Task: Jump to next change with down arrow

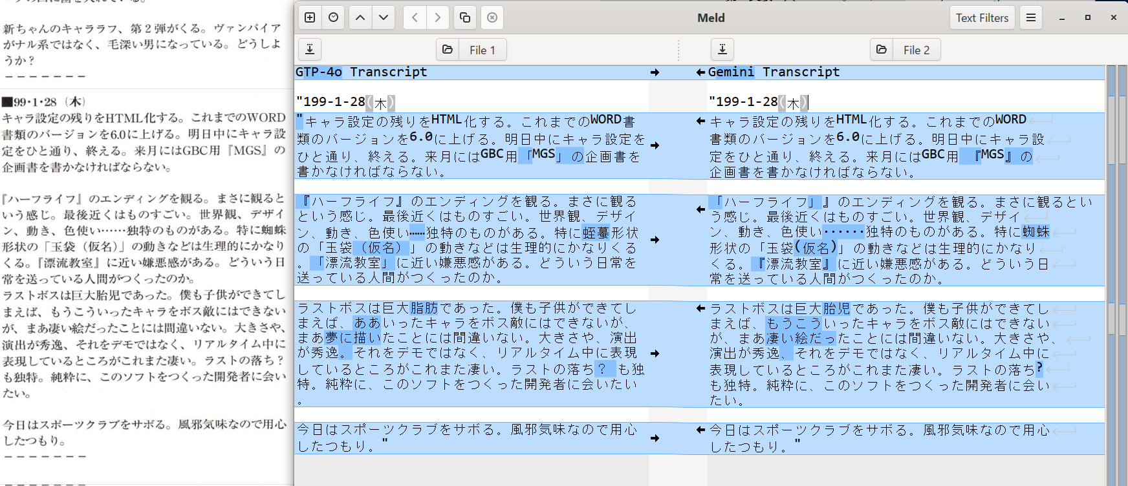Action: [x=384, y=17]
